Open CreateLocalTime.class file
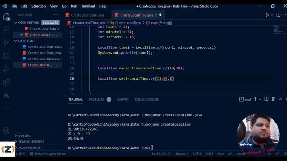 (38, 59)
